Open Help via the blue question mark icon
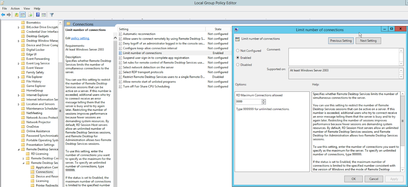The image size is (408, 187). coord(38,15)
